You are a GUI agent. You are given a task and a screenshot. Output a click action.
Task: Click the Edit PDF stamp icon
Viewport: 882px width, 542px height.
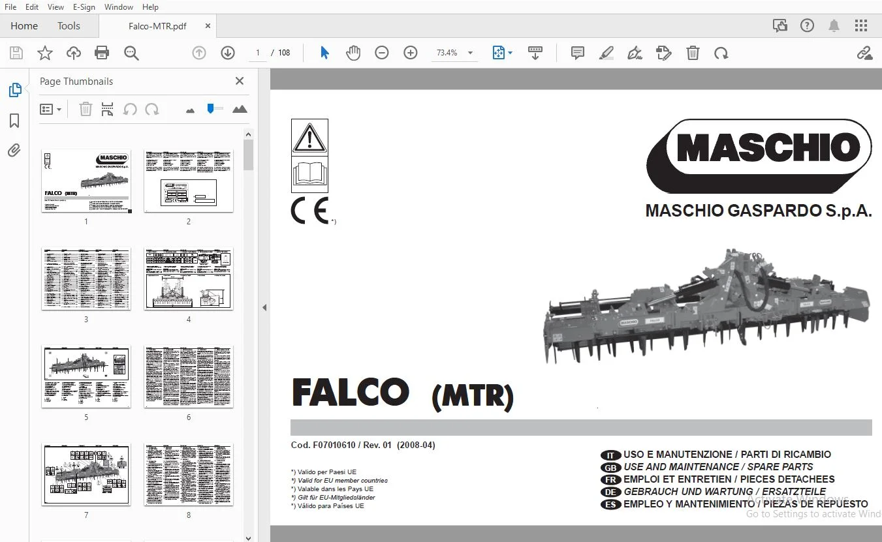click(664, 53)
